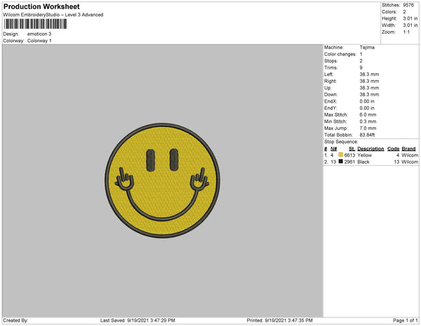Click the 'Last Saved: 9/19/2021 3:47:29 PM' text

click(x=138, y=320)
